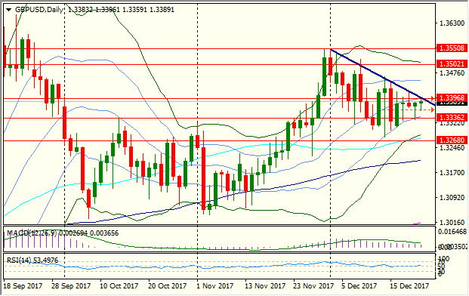Click the 15 Dec 2017 date label
Screen dimensions: 469x296
[409, 286]
